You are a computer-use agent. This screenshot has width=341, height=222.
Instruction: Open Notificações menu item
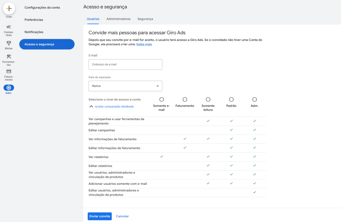(x=34, y=32)
